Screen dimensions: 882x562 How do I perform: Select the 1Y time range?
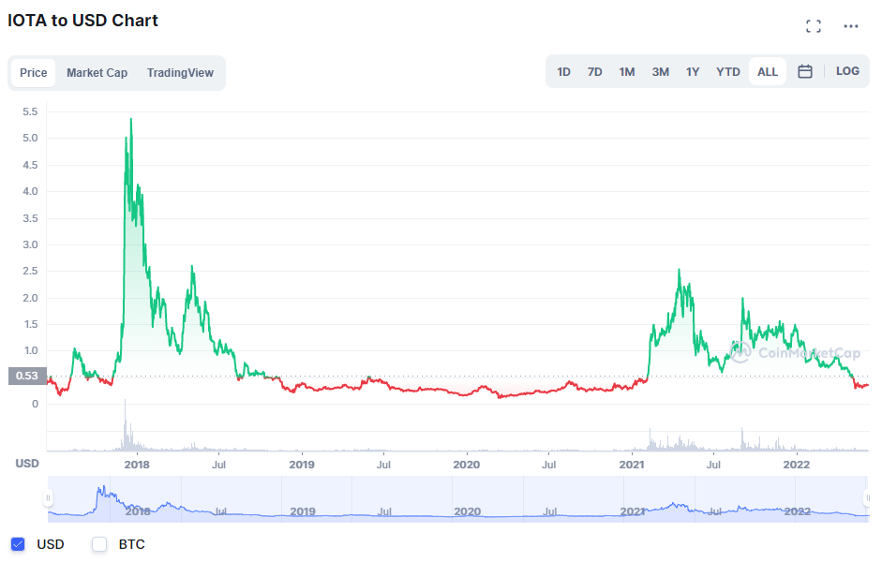pyautogui.click(x=693, y=71)
